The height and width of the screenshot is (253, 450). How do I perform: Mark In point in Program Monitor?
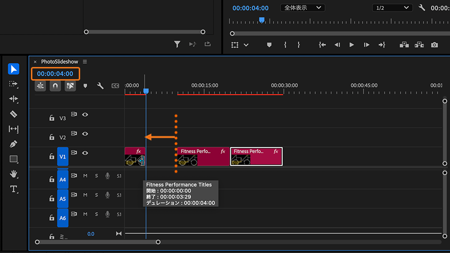click(285, 45)
